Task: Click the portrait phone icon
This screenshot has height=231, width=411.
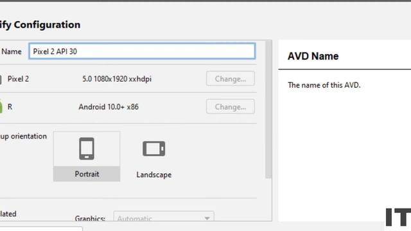Action: 87,148
